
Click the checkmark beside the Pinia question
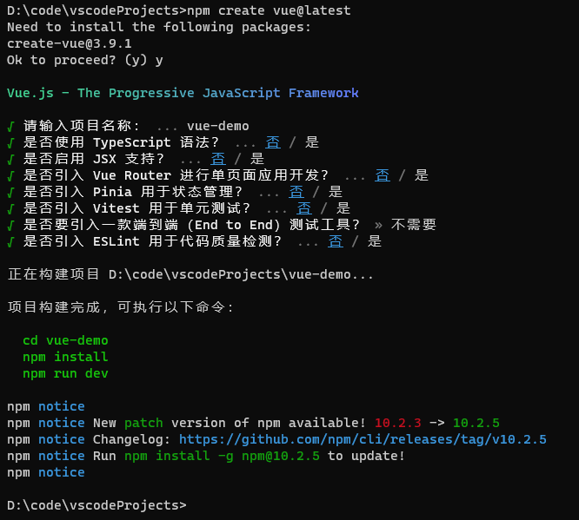(x=10, y=192)
